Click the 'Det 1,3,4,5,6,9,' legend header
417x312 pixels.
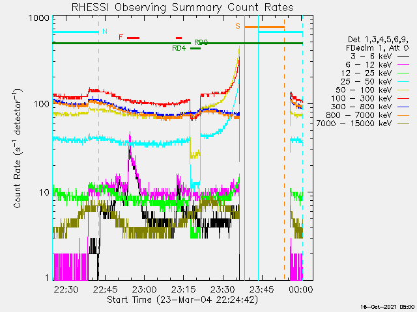pos(378,40)
